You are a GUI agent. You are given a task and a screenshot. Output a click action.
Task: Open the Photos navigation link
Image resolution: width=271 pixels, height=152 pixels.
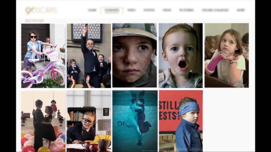(149, 10)
